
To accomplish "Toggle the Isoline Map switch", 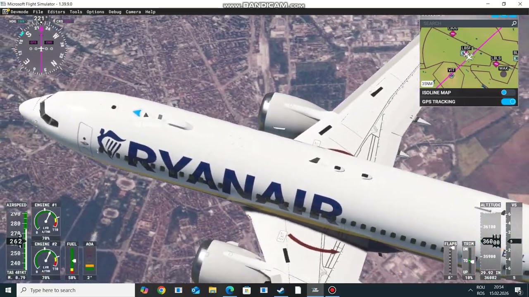I will click(x=508, y=92).
